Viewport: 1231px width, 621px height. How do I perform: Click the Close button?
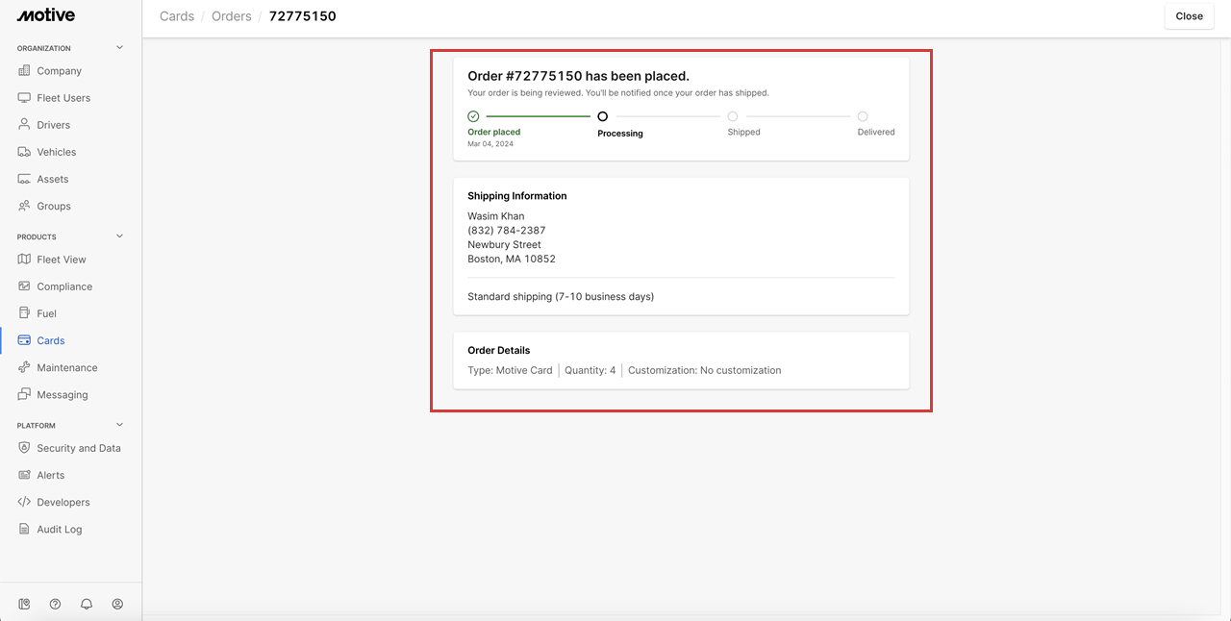pos(1189,16)
